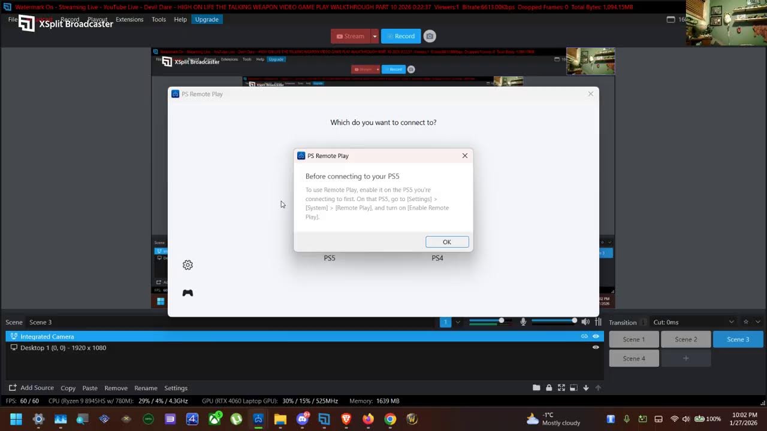Click the link icon on Integrated Camera row
Screen dimensions: 767x431
584,336
